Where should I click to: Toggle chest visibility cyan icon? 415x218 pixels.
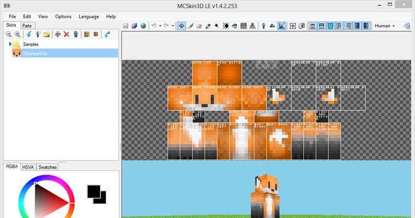click(330, 26)
